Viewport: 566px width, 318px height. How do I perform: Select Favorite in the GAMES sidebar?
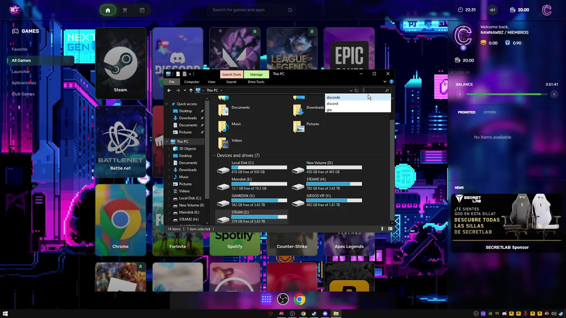tap(19, 49)
